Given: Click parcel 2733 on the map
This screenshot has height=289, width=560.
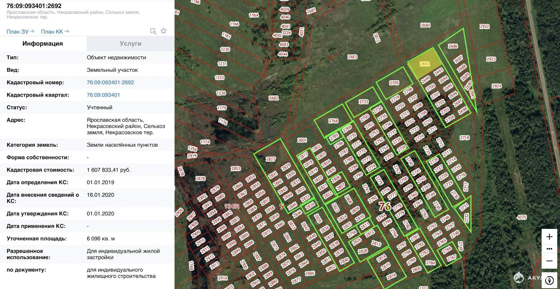Looking at the screenshot, I should point(363,102).
